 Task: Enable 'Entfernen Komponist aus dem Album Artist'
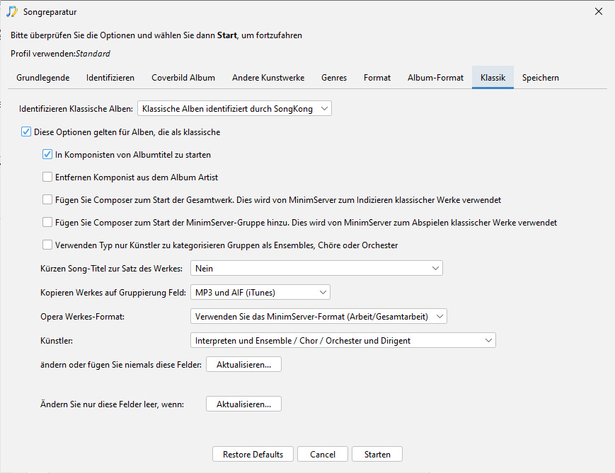tap(47, 177)
